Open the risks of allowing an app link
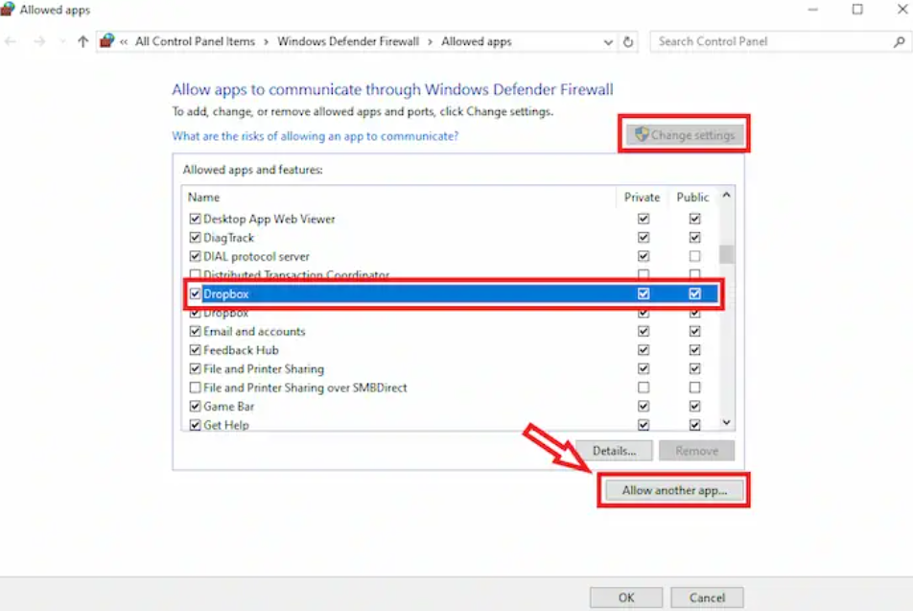The height and width of the screenshot is (611, 913). (315, 135)
